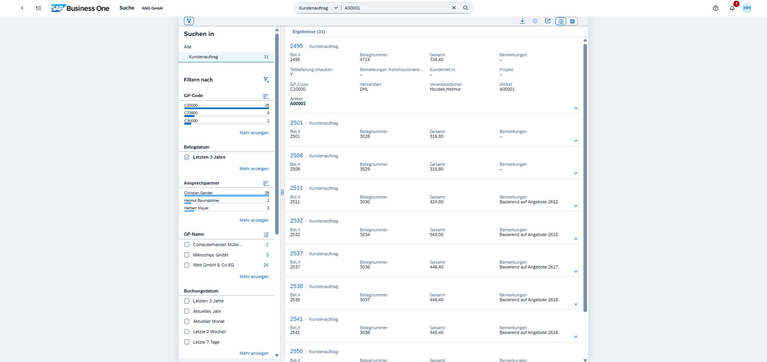Click the download results icon
The width and height of the screenshot is (767, 362).
pyautogui.click(x=522, y=21)
